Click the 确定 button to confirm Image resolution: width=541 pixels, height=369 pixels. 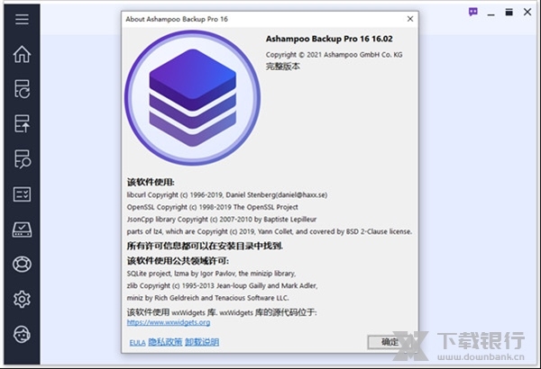click(390, 342)
